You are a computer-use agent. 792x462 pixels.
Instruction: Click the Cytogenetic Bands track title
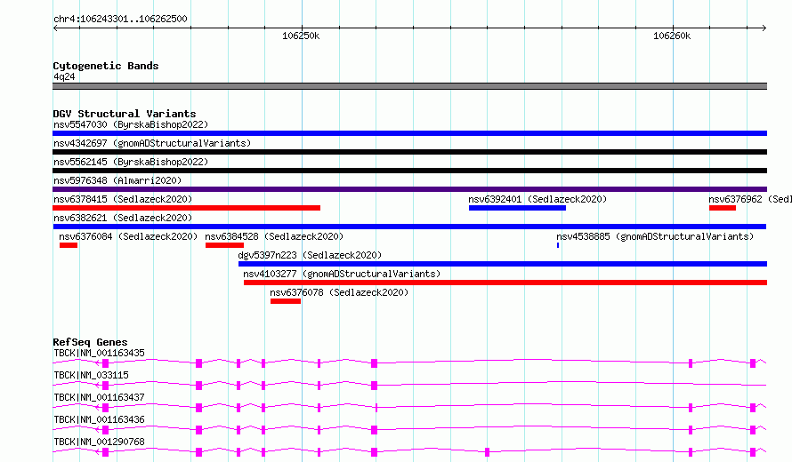[x=106, y=66]
